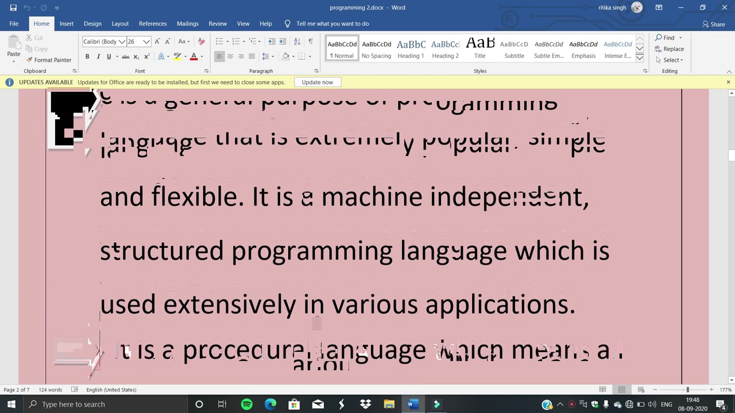Screen dimensions: 735x413
Task: Decrease font size with Shrink Font icon
Action: click(x=167, y=41)
